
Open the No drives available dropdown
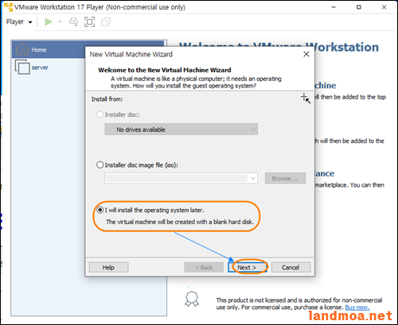[181, 130]
